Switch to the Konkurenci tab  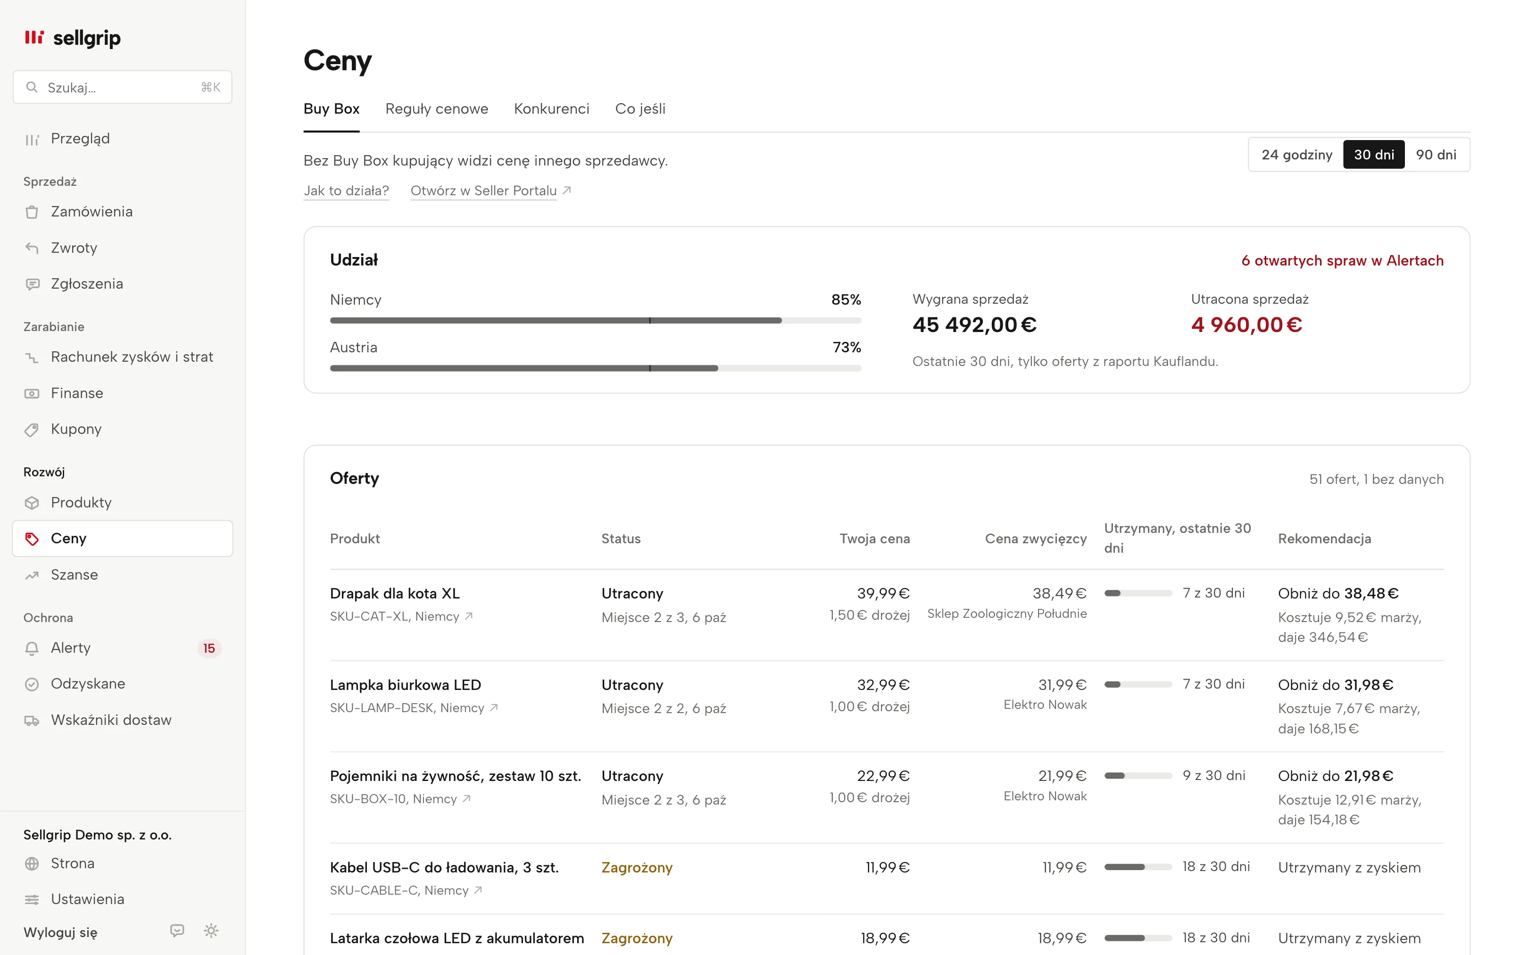click(x=551, y=108)
